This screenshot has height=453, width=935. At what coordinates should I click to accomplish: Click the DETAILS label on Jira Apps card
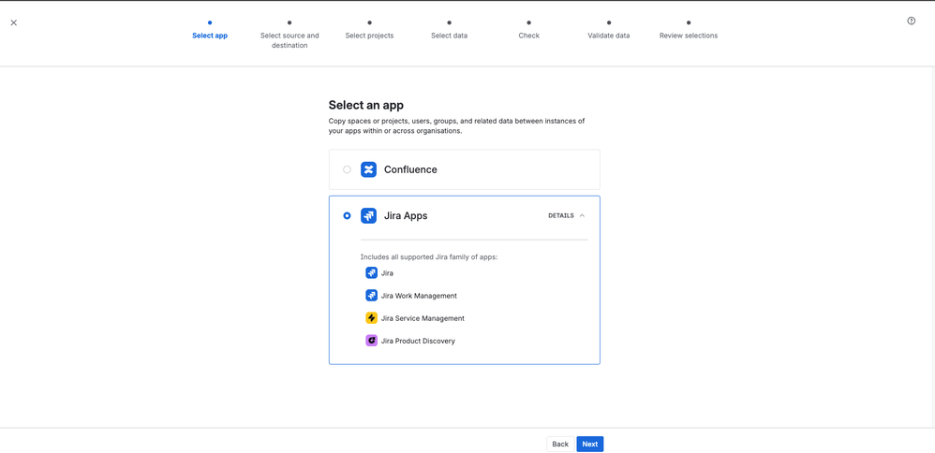(x=561, y=216)
